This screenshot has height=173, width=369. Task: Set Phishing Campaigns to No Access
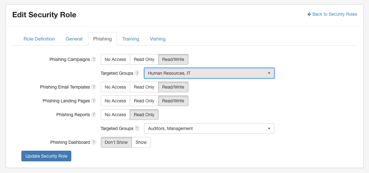(x=115, y=59)
